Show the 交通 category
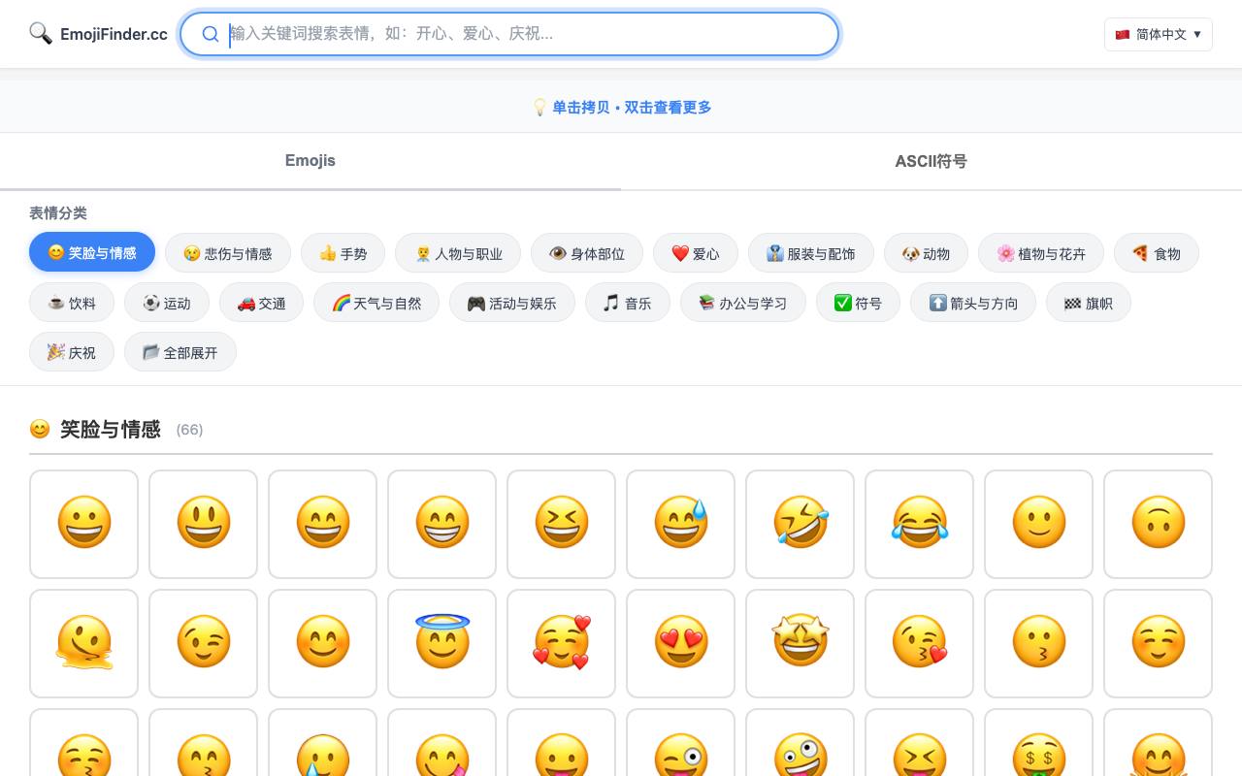 pyautogui.click(x=262, y=303)
